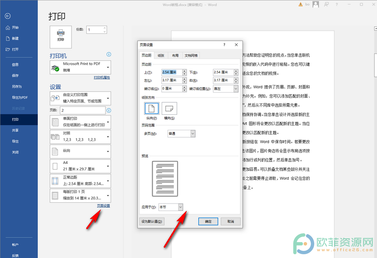Click the warning triangle icon in title bar
This screenshot has width=377, height=258.
coord(300,4)
